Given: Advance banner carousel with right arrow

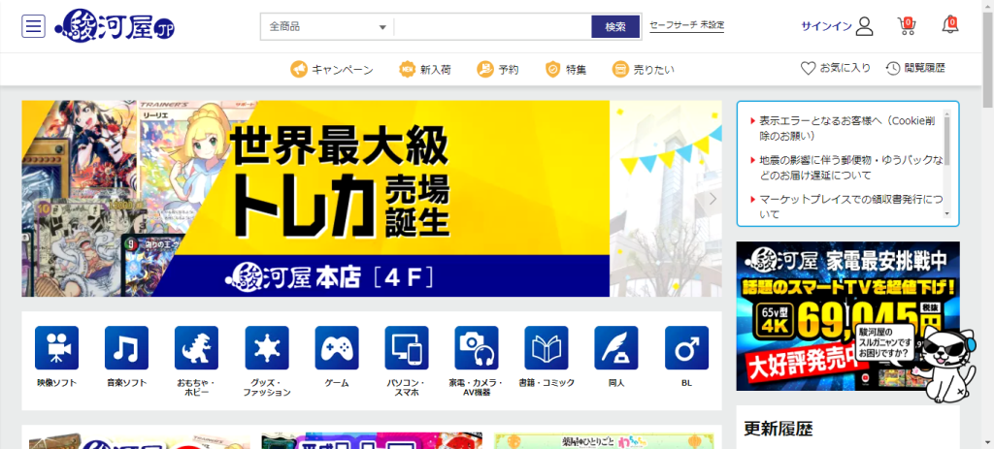Looking at the screenshot, I should (712, 199).
